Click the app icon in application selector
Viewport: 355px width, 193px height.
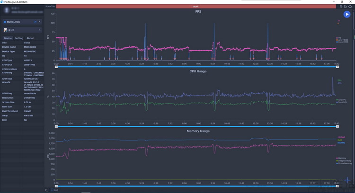pos(5,30)
